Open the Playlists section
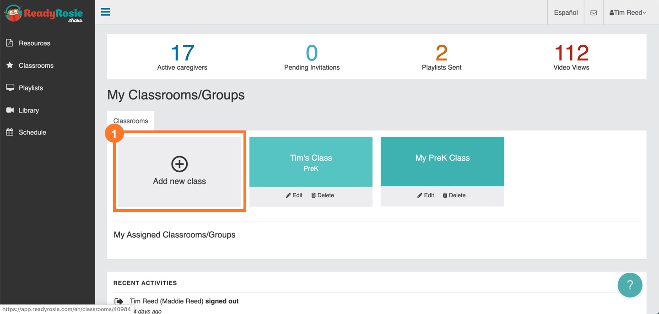 click(31, 87)
